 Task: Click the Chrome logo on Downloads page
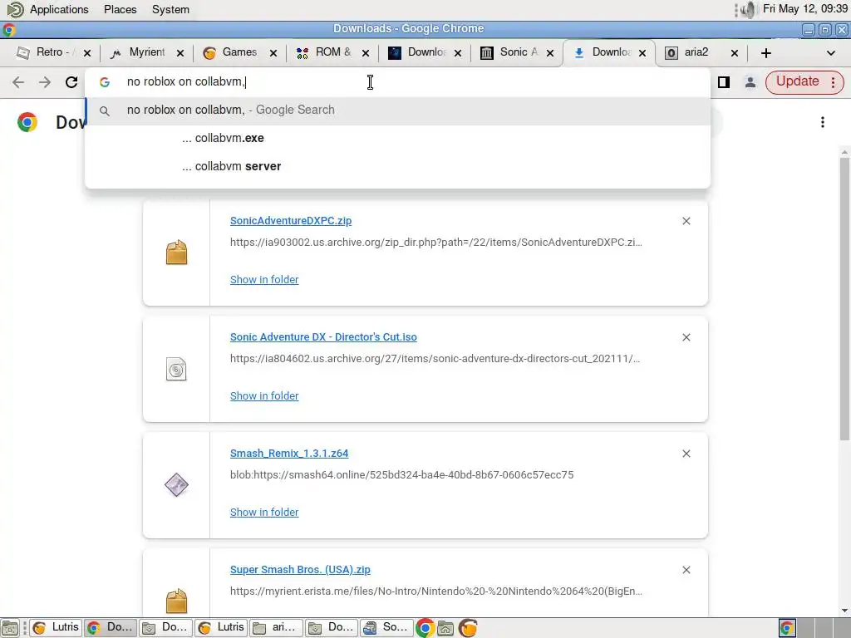tap(27, 122)
